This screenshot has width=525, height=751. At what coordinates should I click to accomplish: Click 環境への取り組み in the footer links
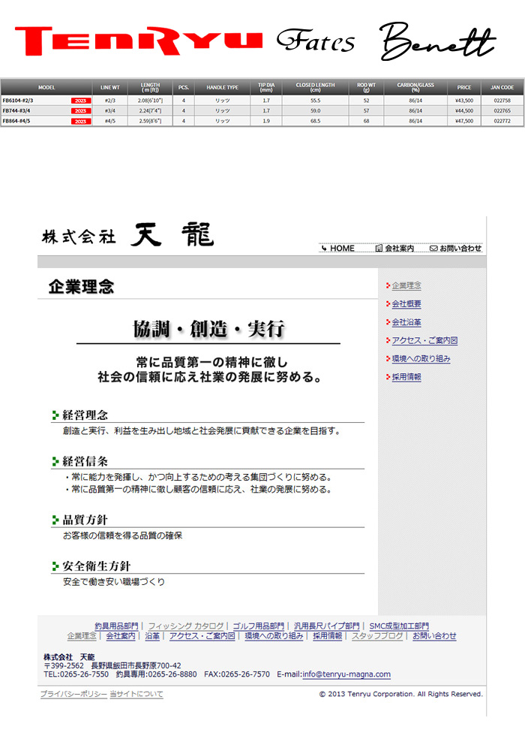[x=274, y=636]
